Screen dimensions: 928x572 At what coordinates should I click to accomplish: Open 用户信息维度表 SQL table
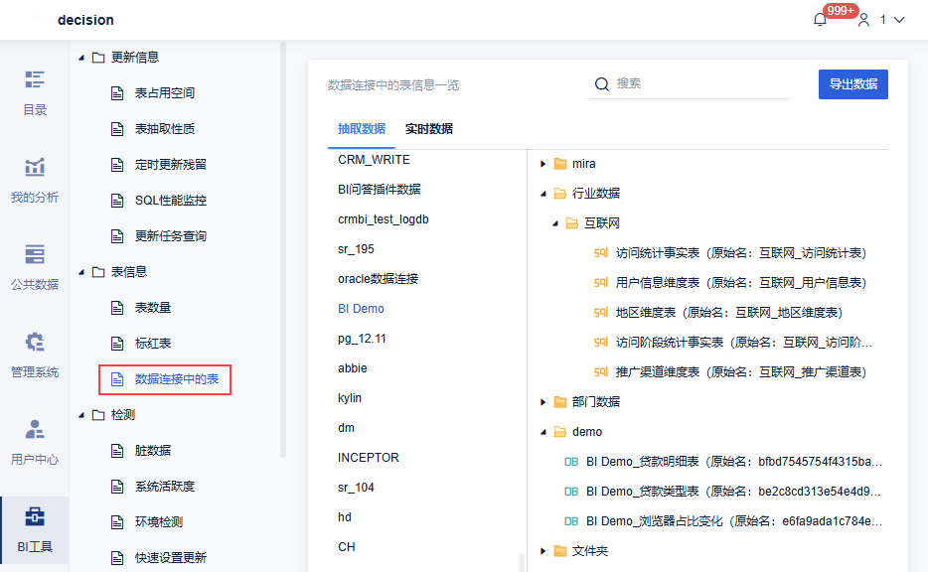pos(740,283)
